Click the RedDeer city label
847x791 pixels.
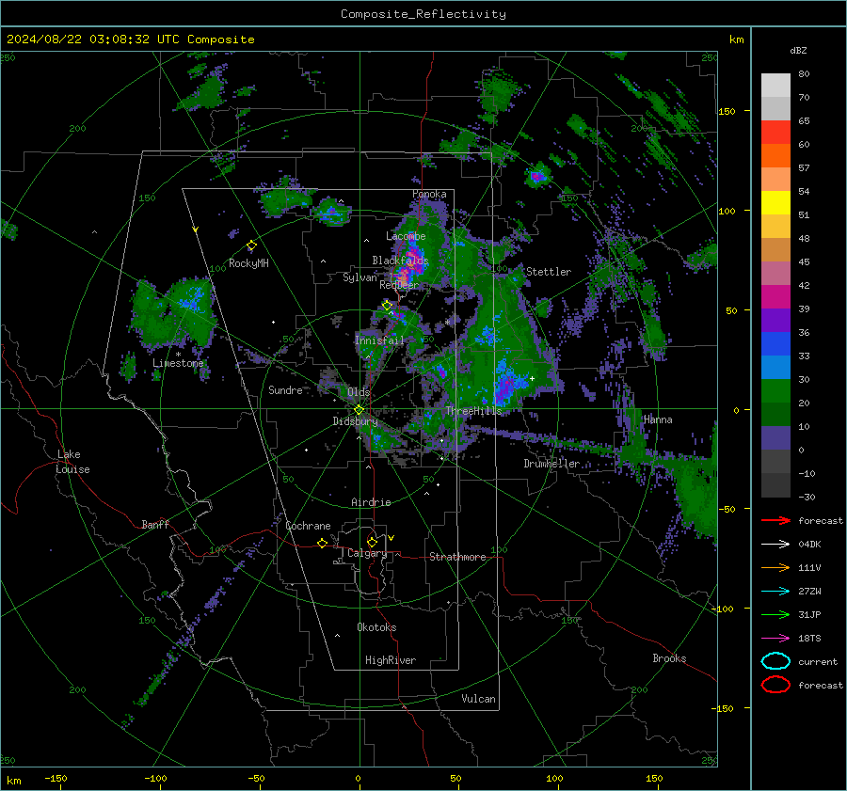coord(399,285)
